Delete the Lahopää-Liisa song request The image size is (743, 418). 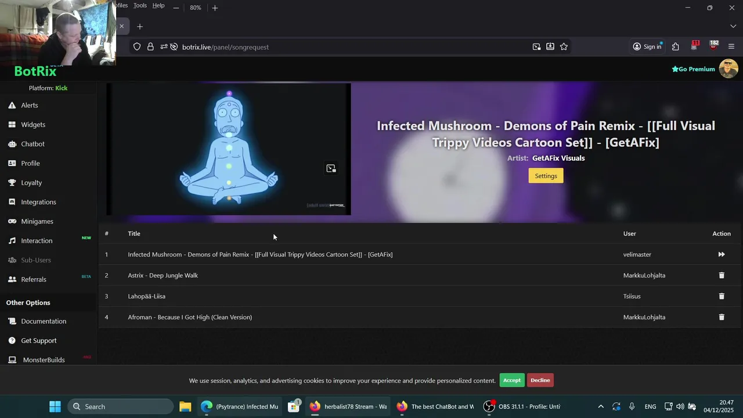[x=722, y=296]
